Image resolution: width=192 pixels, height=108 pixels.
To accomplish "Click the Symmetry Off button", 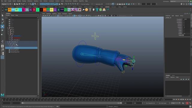I will tap(99, 4).
